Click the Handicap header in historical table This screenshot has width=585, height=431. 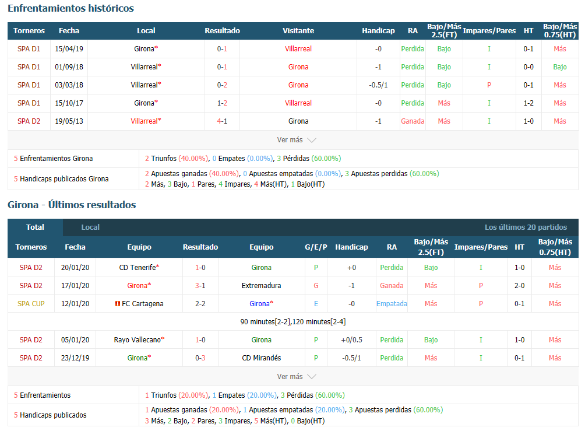(x=378, y=31)
